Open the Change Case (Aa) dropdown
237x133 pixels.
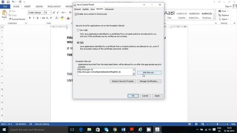pos(64,13)
